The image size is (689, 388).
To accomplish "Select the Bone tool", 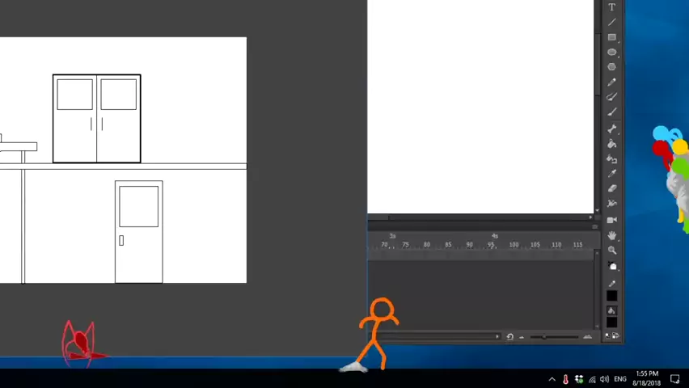I will point(612,129).
